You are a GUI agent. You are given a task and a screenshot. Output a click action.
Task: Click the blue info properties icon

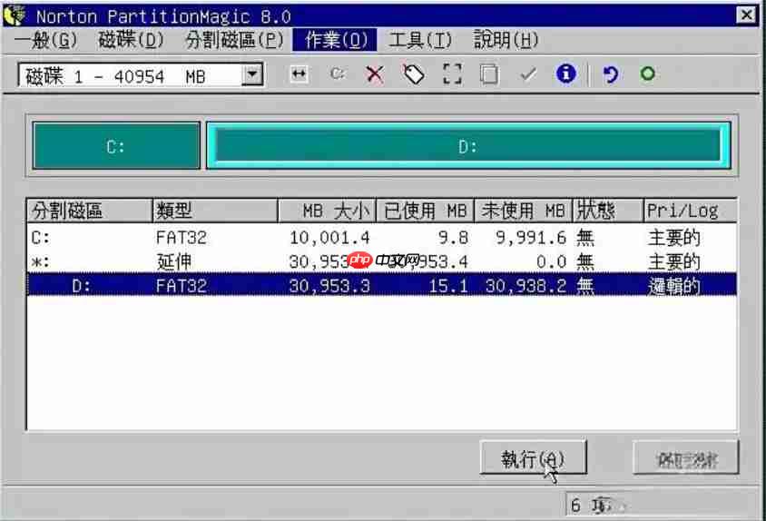tap(565, 74)
